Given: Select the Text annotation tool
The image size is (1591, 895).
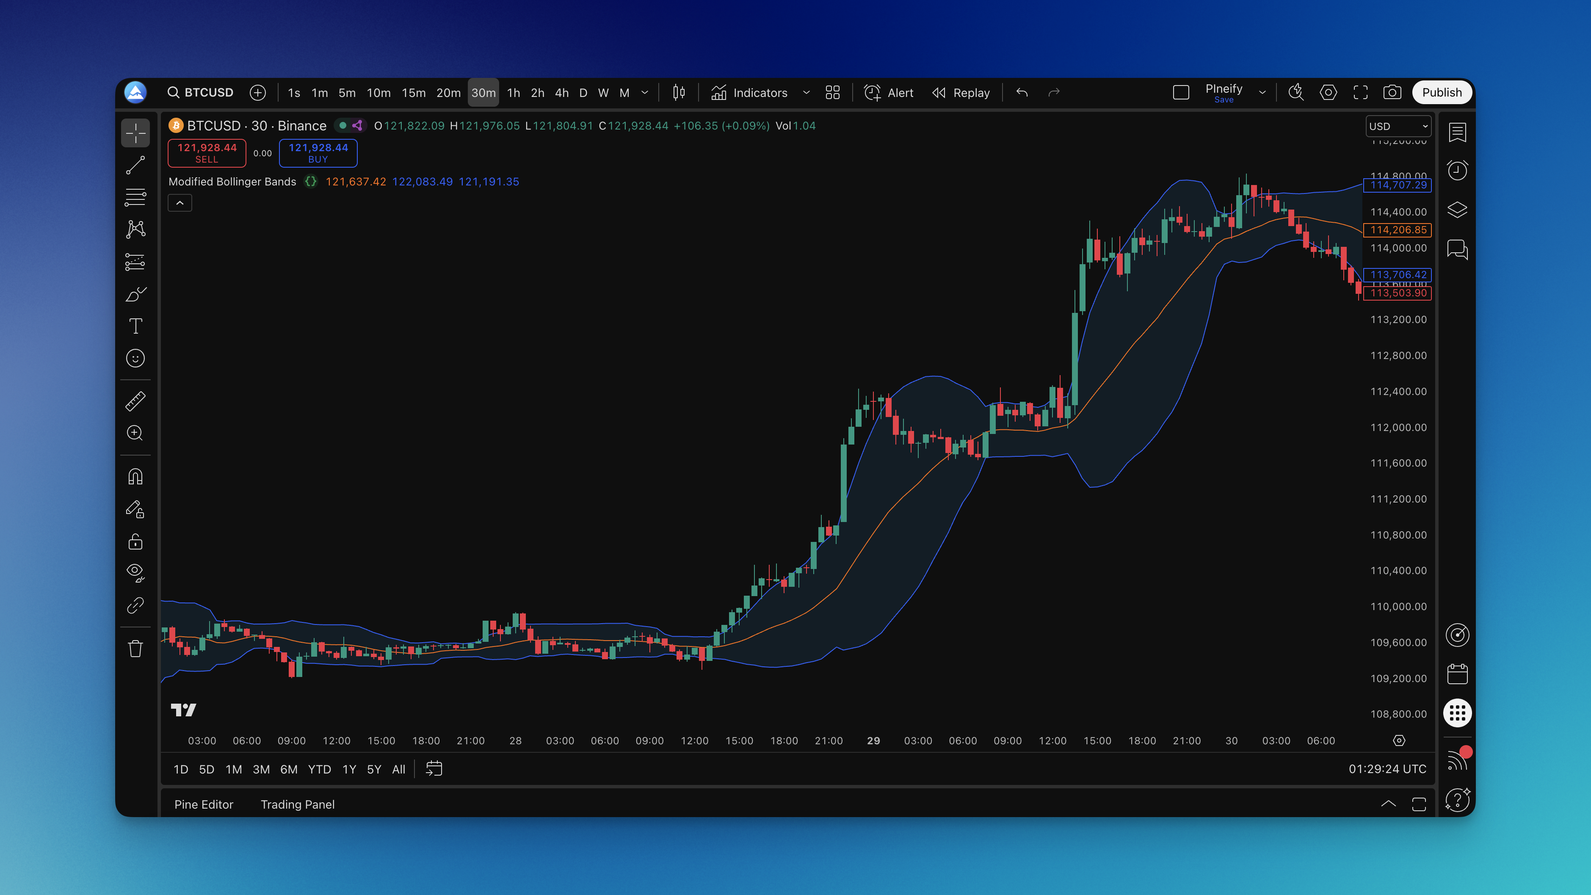Looking at the screenshot, I should 135,326.
